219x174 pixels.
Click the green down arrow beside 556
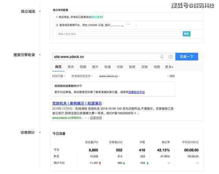tap(148, 163)
